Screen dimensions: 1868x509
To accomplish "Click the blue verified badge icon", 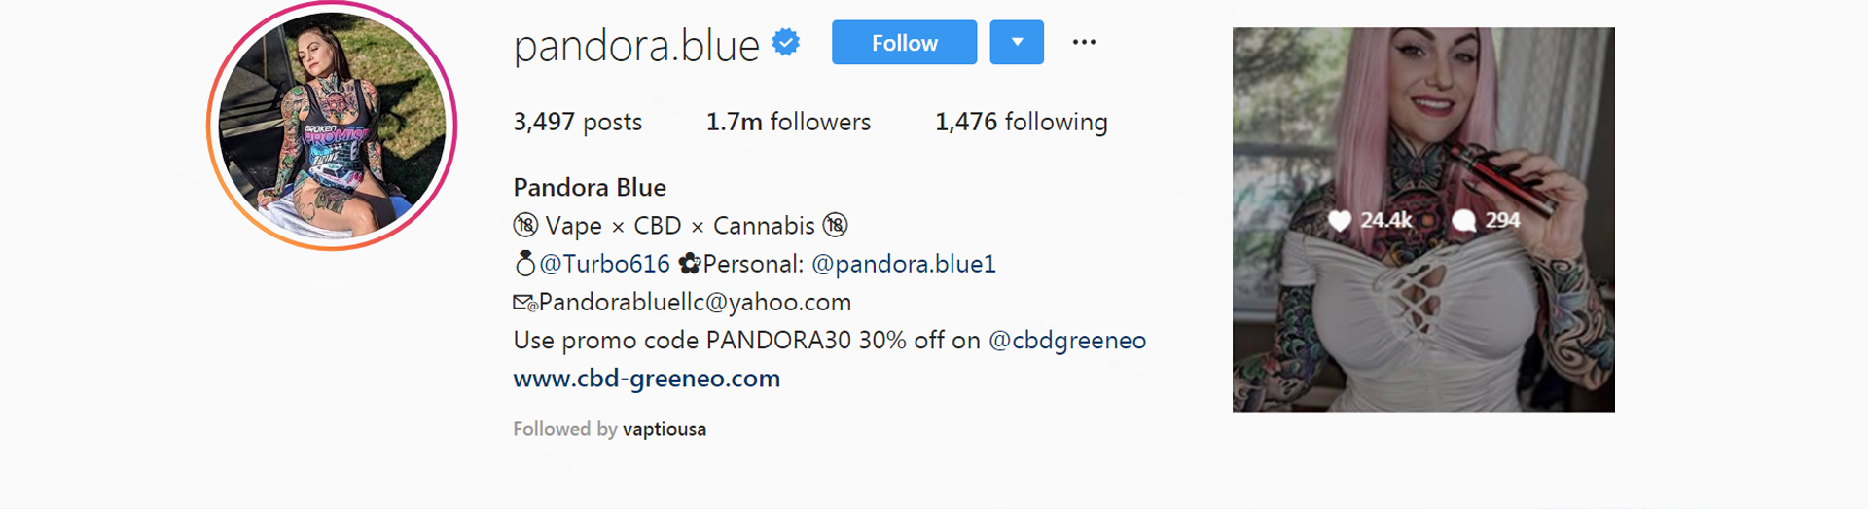I will point(786,43).
